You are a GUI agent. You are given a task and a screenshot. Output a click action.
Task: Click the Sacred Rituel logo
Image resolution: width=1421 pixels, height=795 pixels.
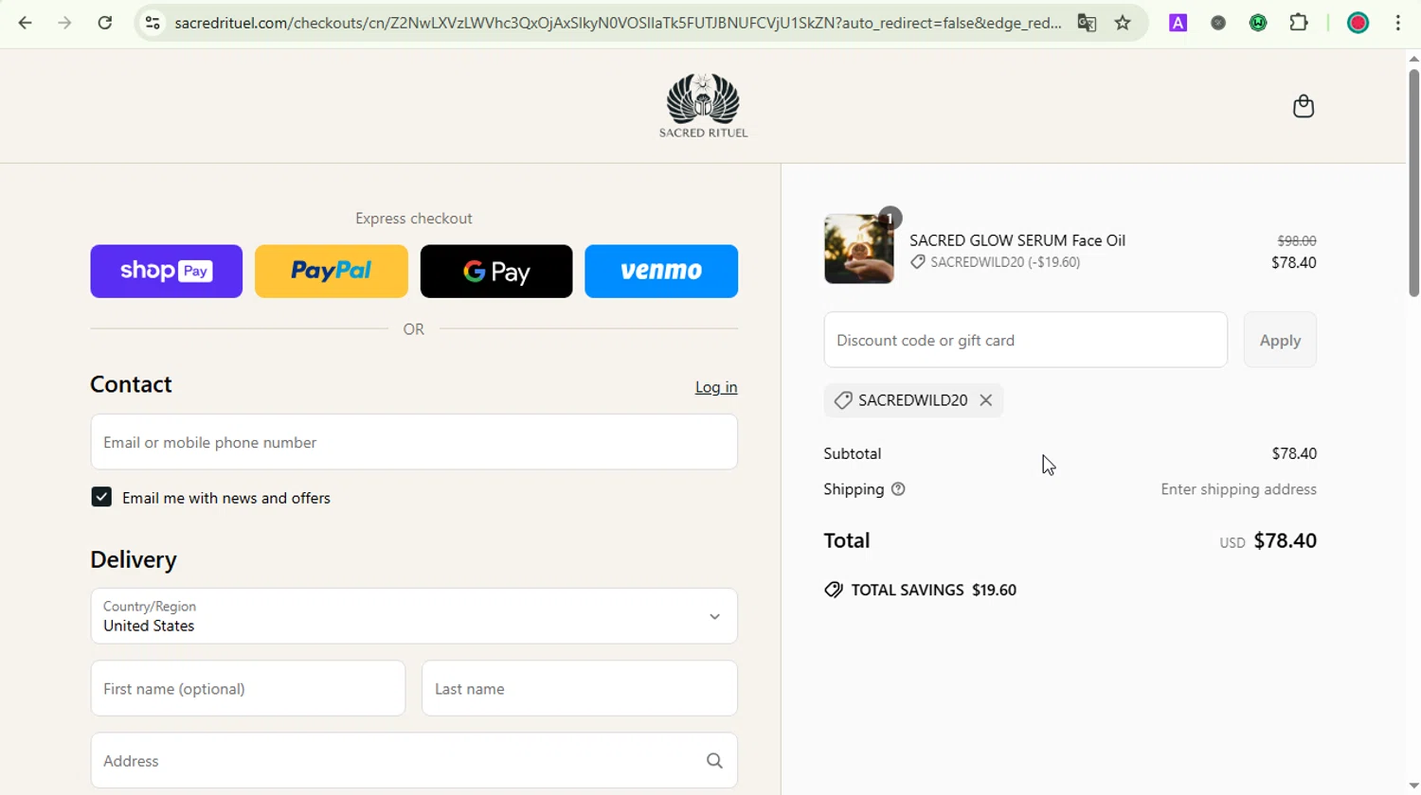coord(703,105)
